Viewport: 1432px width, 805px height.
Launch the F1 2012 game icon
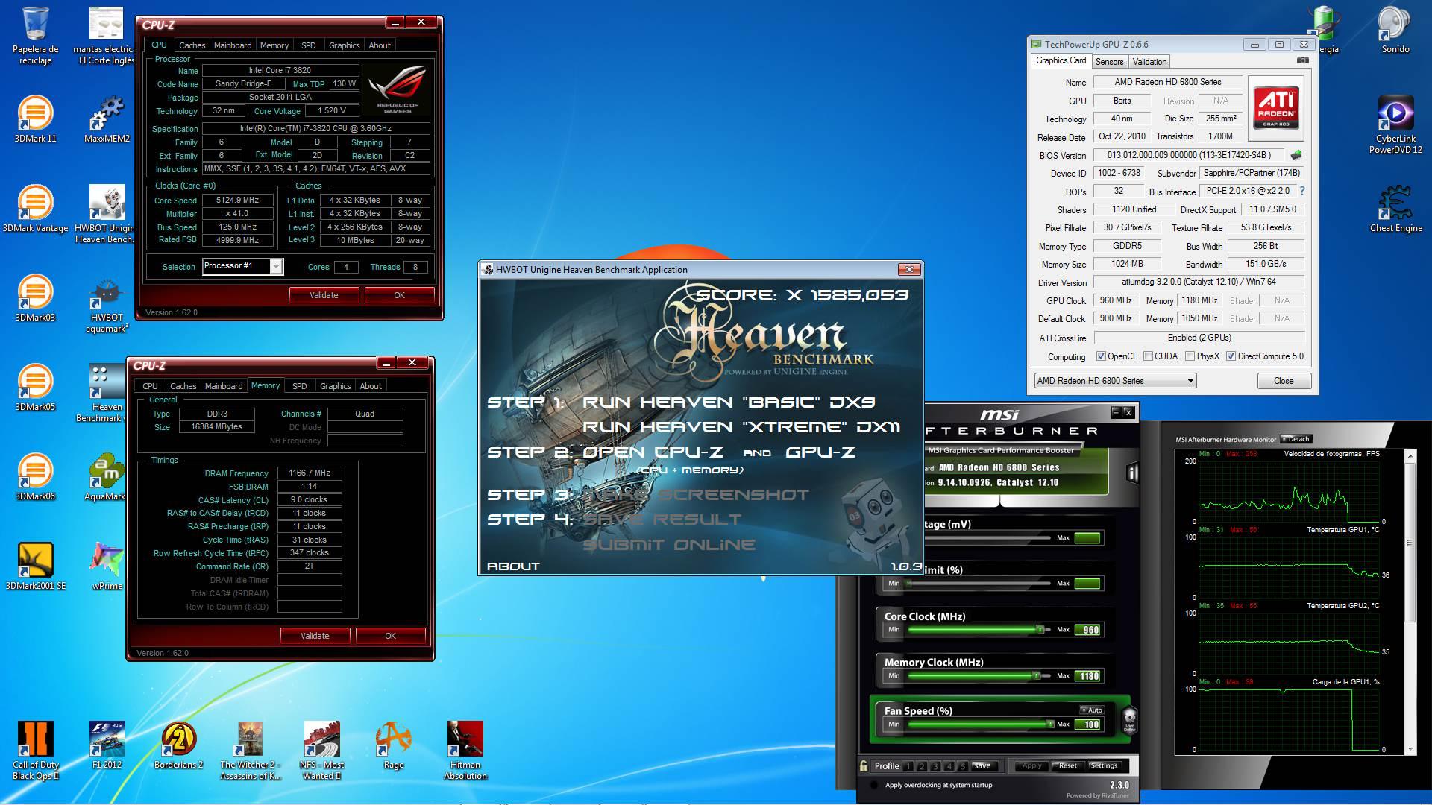pyautogui.click(x=107, y=745)
